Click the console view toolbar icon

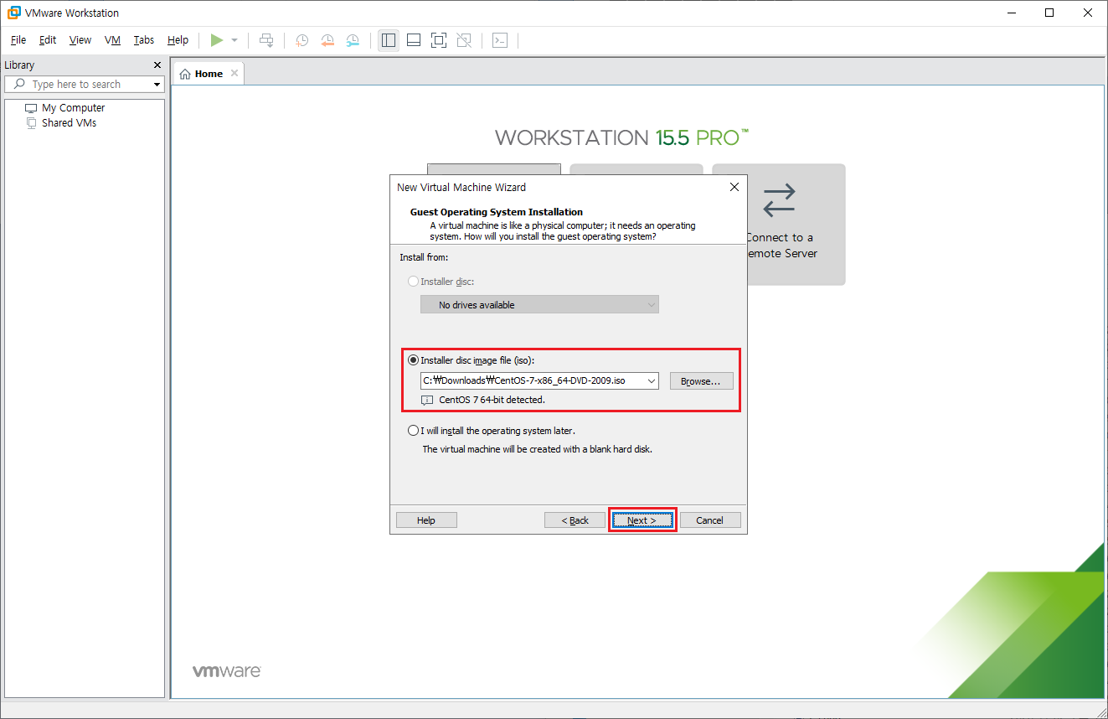tap(500, 40)
